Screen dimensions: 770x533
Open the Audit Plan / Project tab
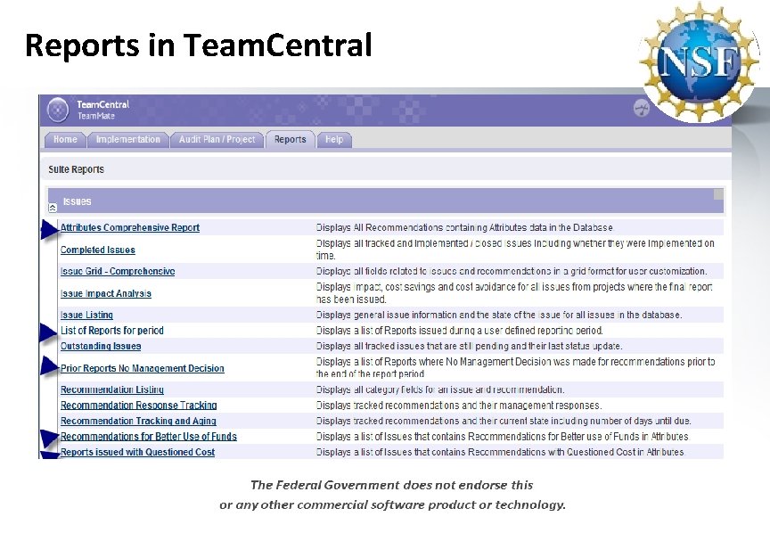(217, 140)
